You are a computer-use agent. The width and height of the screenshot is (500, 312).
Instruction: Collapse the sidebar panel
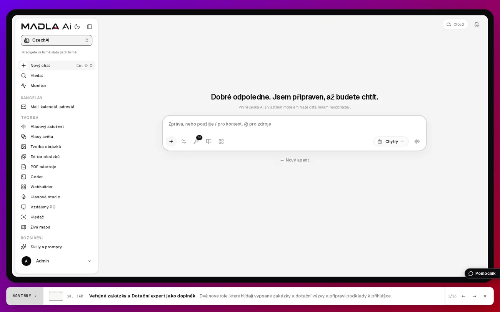90,27
